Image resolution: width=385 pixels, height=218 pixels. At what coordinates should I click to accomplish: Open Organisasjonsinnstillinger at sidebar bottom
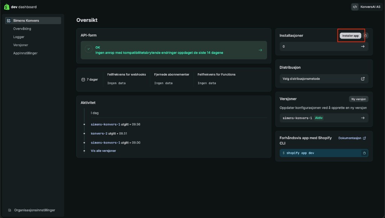[x=35, y=210]
